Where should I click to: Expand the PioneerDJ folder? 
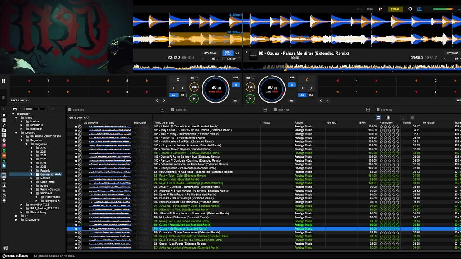[21, 125]
